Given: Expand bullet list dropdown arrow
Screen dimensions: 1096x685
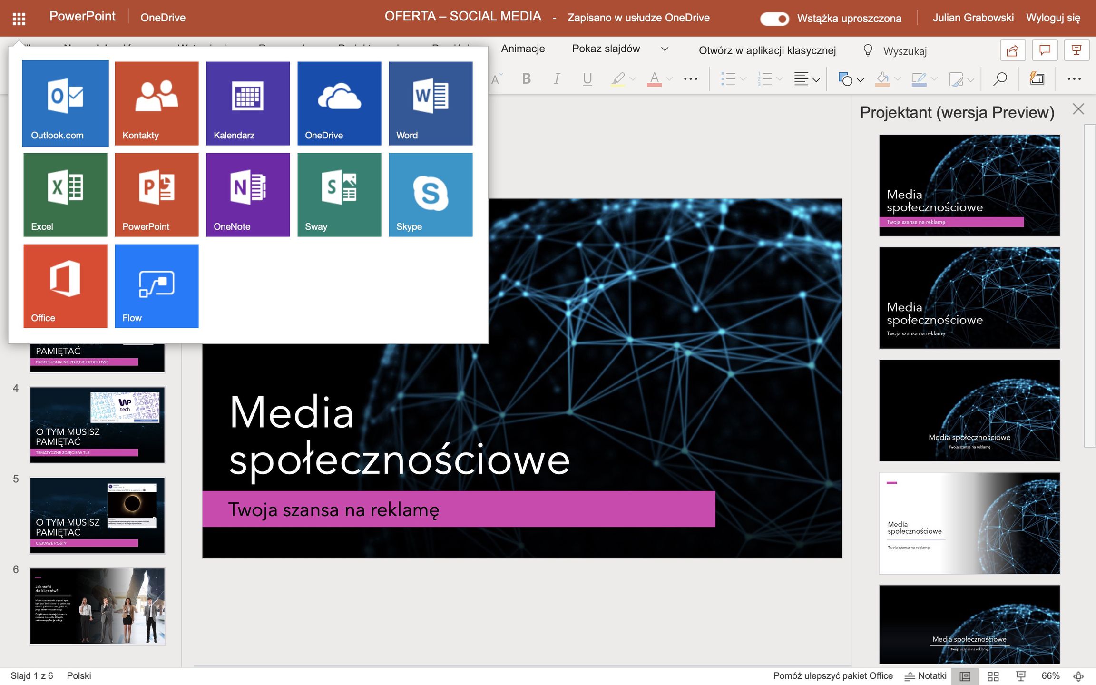Looking at the screenshot, I should pos(743,79).
